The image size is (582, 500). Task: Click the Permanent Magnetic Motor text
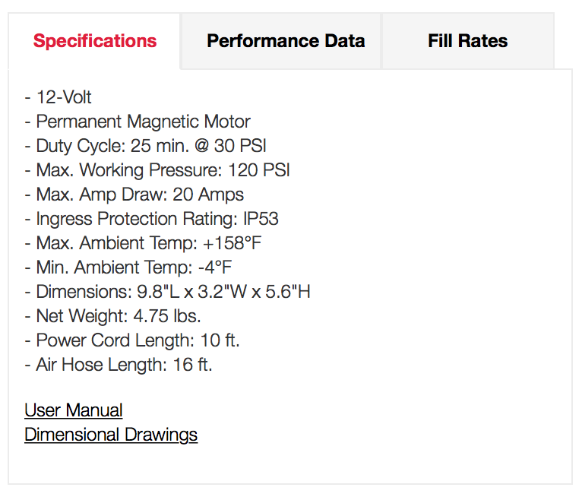point(143,122)
